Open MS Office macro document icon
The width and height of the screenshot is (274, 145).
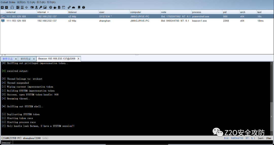tap(59, 7)
